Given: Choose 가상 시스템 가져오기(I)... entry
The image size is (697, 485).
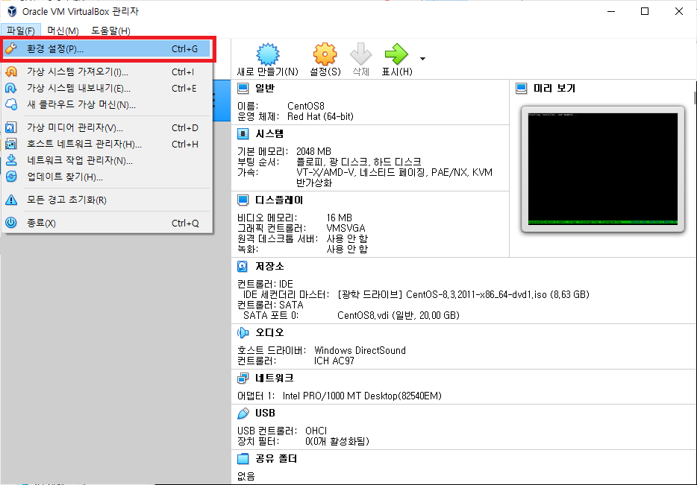Looking at the screenshot, I should [x=107, y=72].
